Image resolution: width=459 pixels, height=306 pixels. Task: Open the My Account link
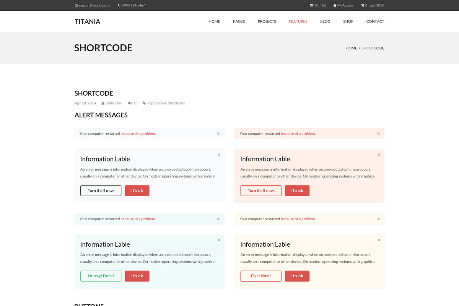[345, 5]
